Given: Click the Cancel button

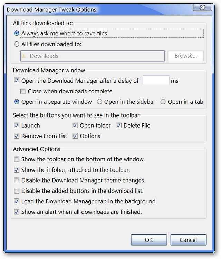Looking at the screenshot, I should tap(188, 240).
